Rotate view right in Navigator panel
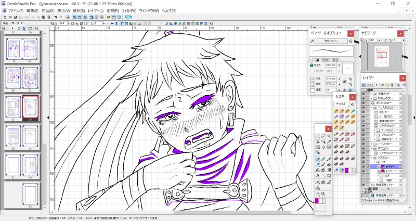416x221 pixels. point(390,40)
